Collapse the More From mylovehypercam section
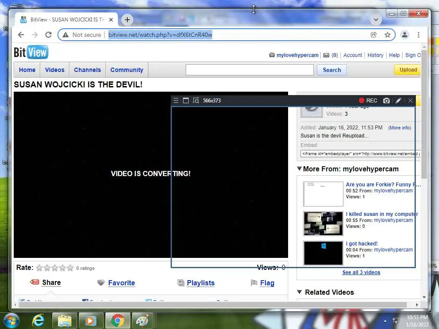 [x=299, y=169]
